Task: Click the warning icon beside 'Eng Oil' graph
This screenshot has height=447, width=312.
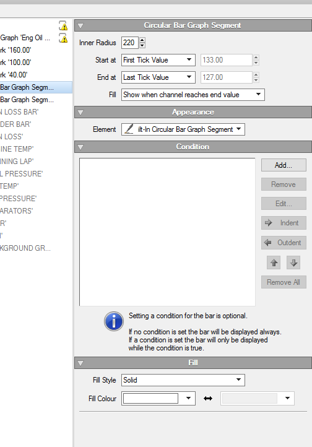Action: (x=63, y=38)
